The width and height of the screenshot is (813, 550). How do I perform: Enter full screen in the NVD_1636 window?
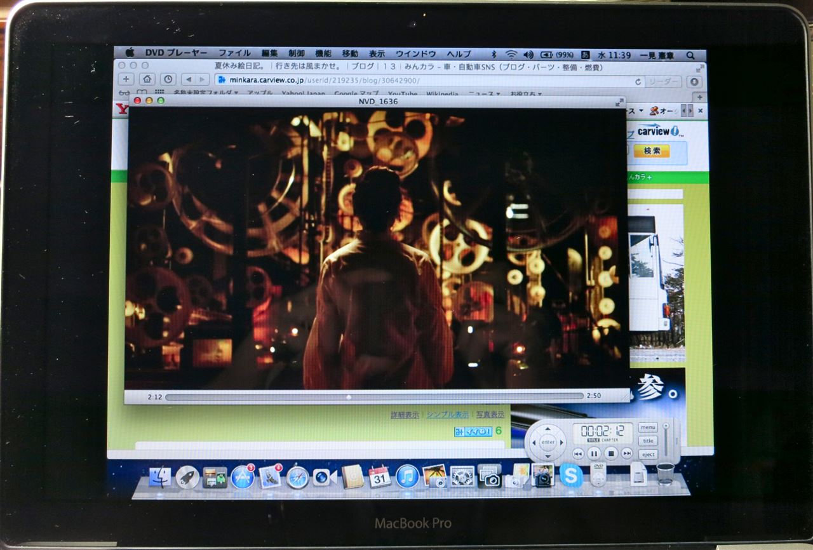(x=619, y=101)
